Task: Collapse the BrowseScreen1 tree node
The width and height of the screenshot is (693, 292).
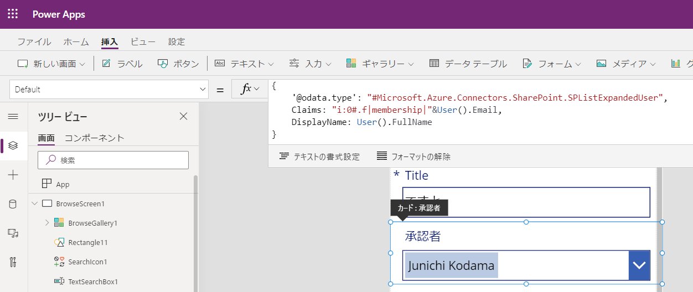Action: [x=35, y=204]
